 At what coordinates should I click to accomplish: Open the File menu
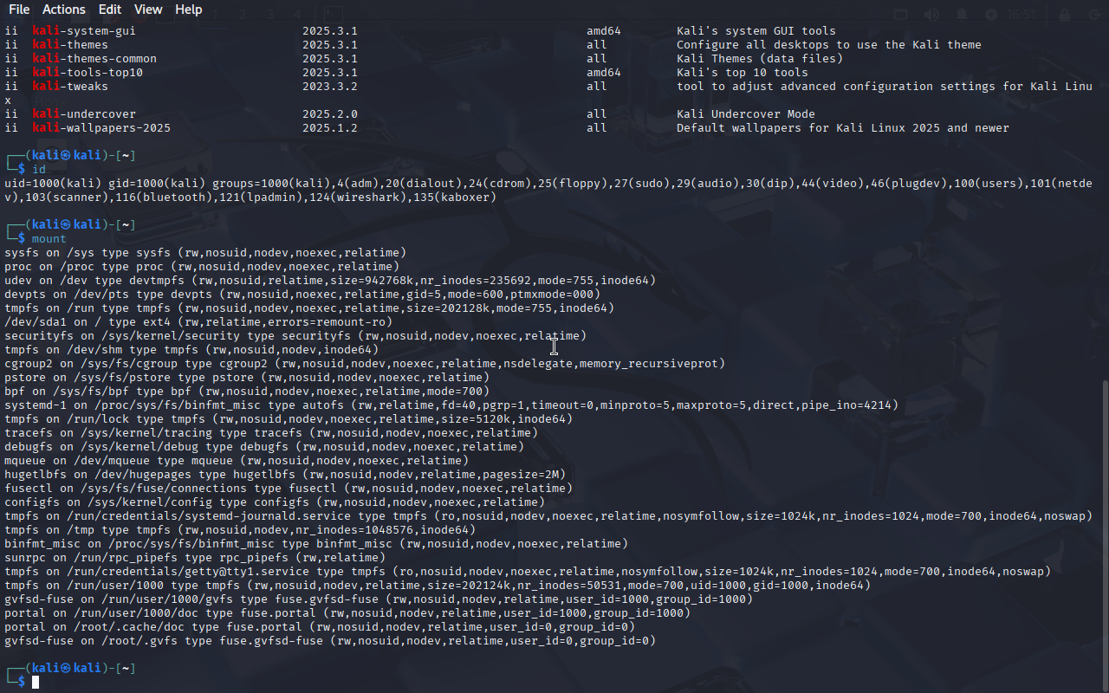[18, 10]
